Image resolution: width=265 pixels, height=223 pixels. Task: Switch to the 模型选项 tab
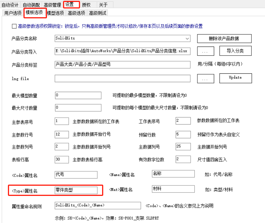(x=56, y=13)
